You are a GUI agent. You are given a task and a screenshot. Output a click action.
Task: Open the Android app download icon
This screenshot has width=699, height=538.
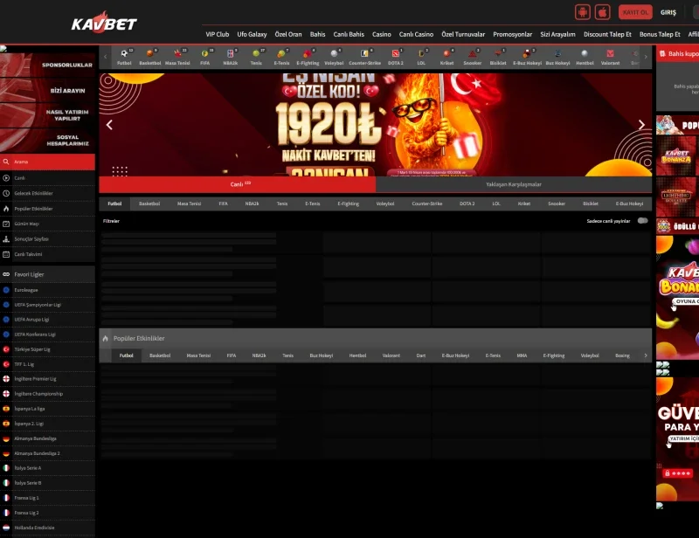582,12
